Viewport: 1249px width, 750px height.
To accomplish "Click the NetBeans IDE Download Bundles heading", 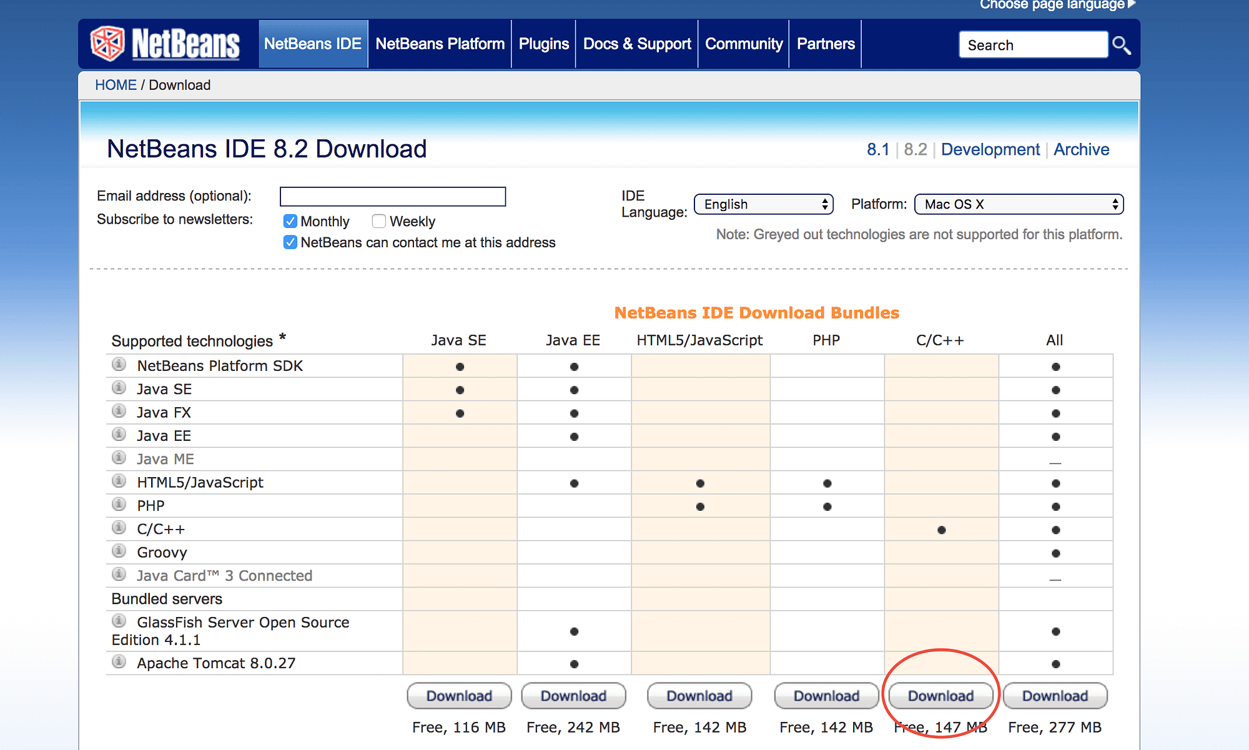I will (x=757, y=313).
